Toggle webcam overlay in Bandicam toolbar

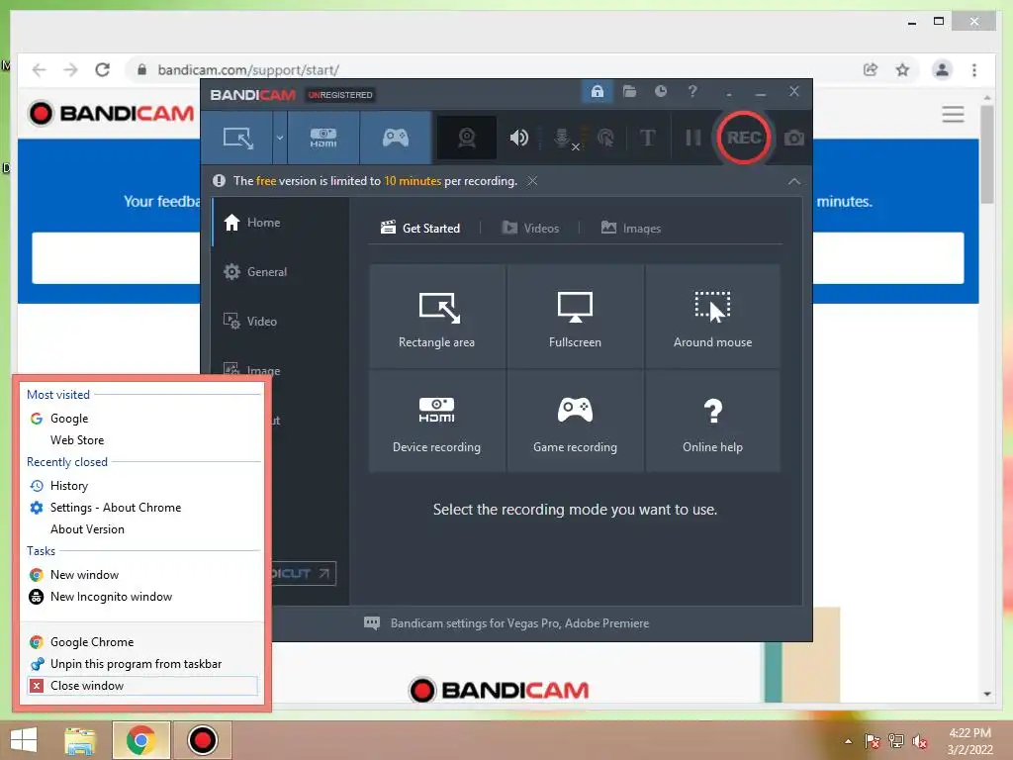[x=467, y=138]
